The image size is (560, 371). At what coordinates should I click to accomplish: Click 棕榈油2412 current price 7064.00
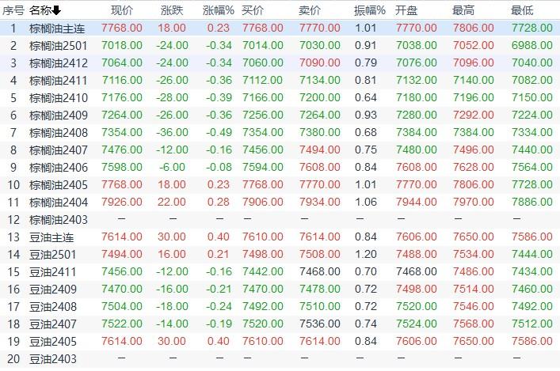122,62
